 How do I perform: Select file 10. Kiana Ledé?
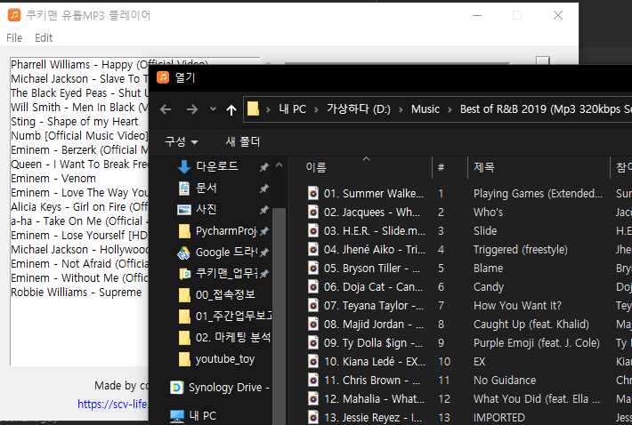[x=366, y=361]
